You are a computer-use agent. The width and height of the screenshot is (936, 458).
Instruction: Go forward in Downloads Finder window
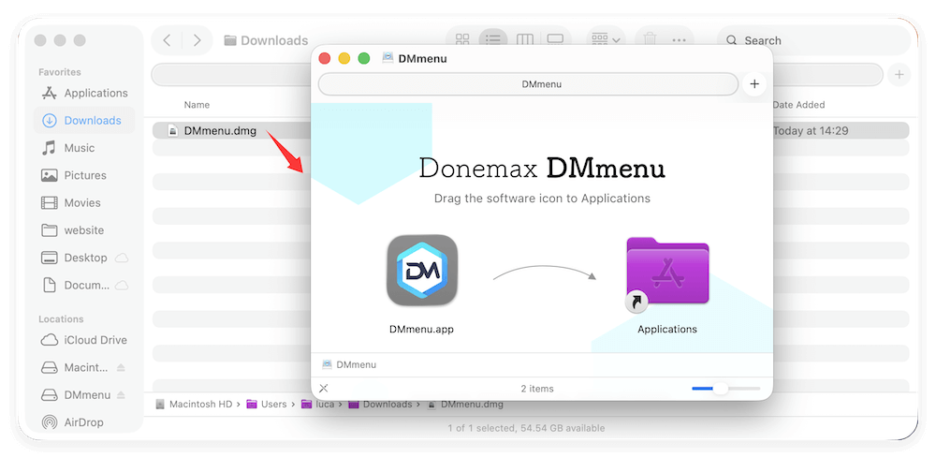pos(197,40)
